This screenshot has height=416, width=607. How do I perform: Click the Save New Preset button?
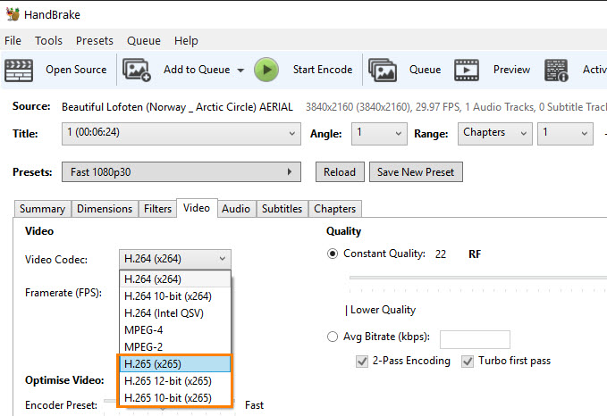(416, 172)
